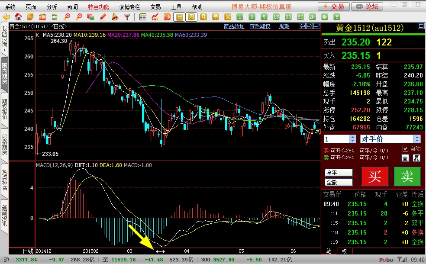Screen dimensions: 426x264
Task: Toggle the weekly 周 period button
Action: point(191,17)
